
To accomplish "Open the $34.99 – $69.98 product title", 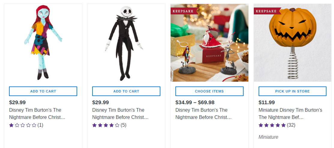I will pos(203,113).
